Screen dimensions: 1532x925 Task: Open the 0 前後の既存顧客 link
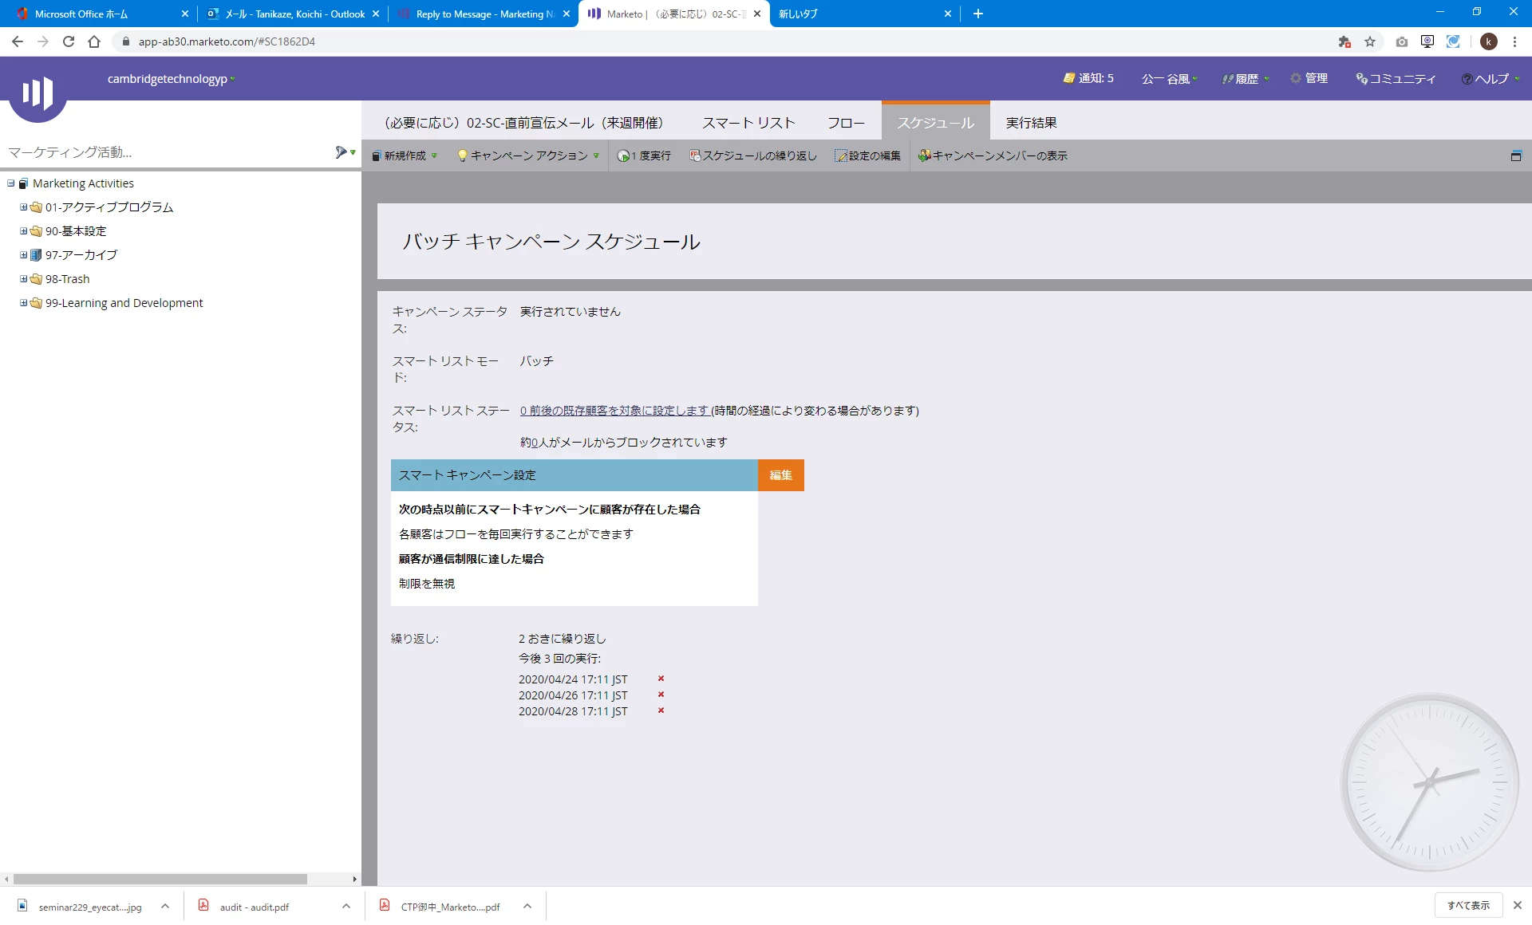[x=614, y=411]
